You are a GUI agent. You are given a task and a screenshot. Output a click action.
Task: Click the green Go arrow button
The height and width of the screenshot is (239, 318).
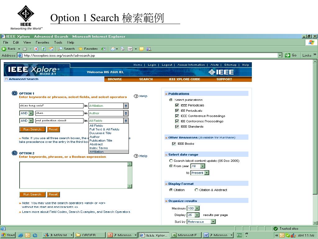[287, 55]
